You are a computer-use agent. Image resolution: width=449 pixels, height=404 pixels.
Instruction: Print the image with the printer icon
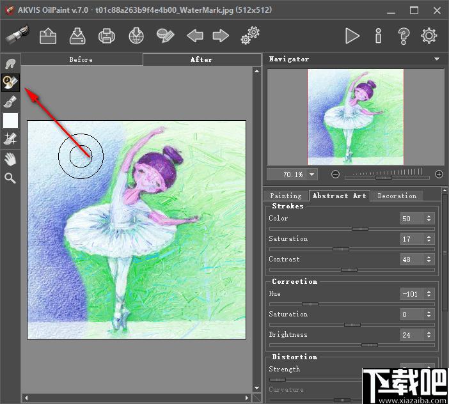pyautogui.click(x=107, y=36)
